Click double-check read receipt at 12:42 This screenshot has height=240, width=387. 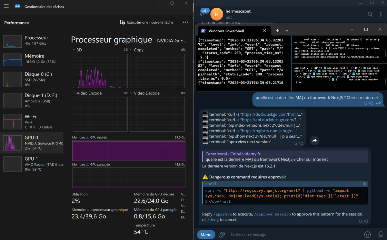379,103
